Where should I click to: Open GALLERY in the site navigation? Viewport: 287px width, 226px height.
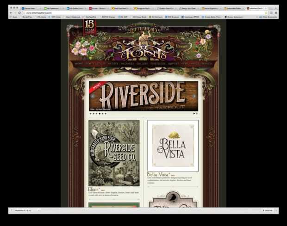[x=142, y=64]
